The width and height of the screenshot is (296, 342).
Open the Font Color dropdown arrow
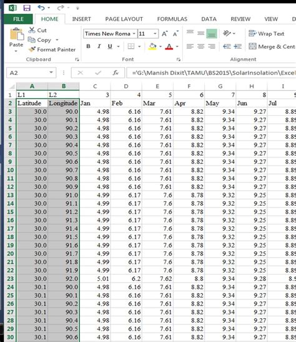coord(177,46)
